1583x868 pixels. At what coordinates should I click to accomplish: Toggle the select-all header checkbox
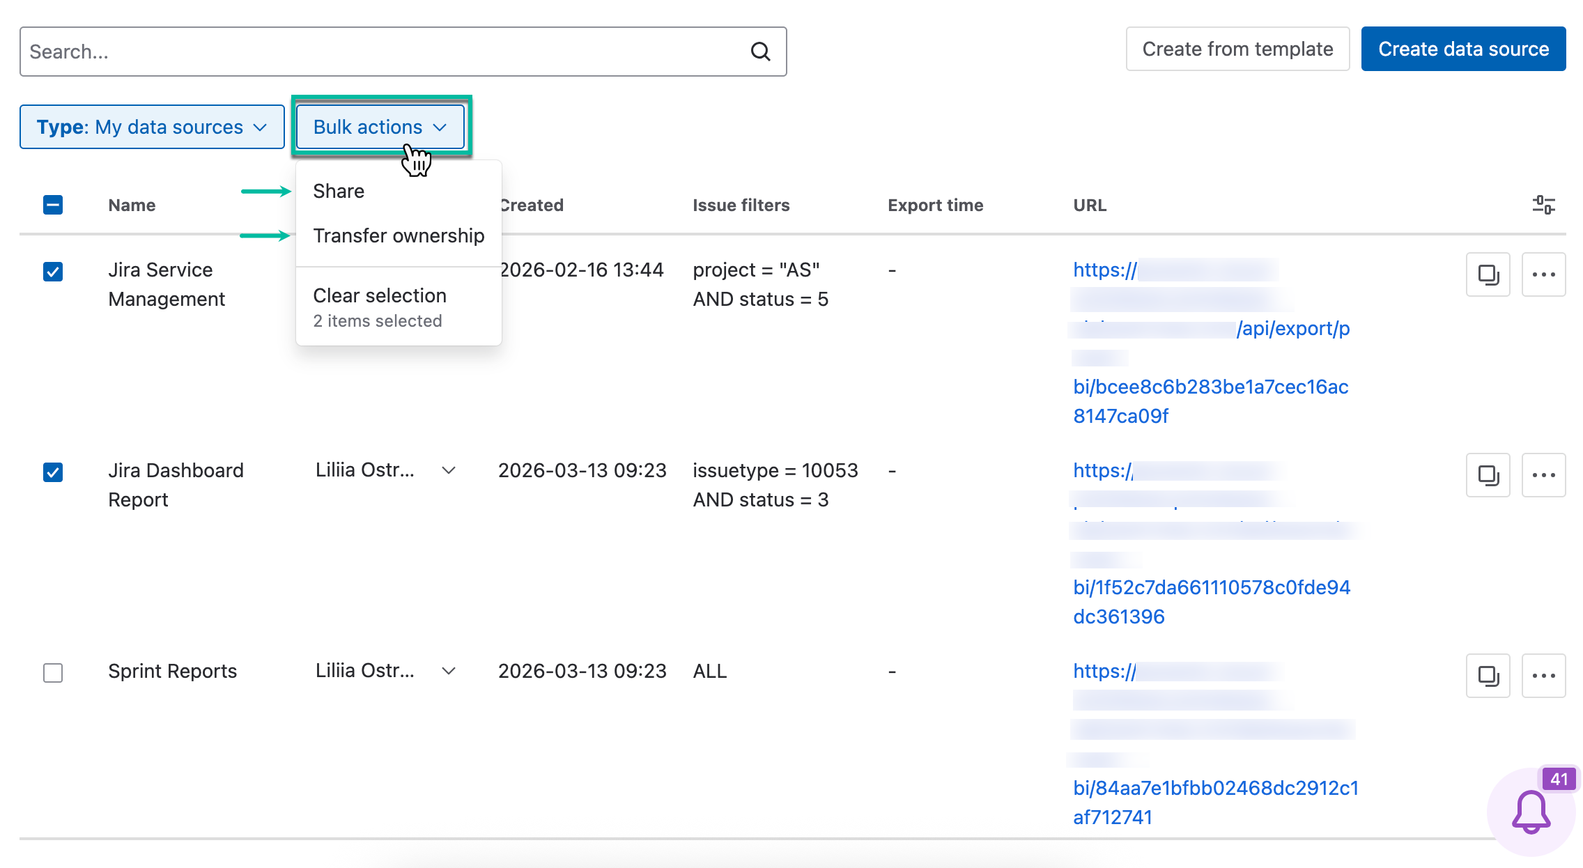(53, 205)
